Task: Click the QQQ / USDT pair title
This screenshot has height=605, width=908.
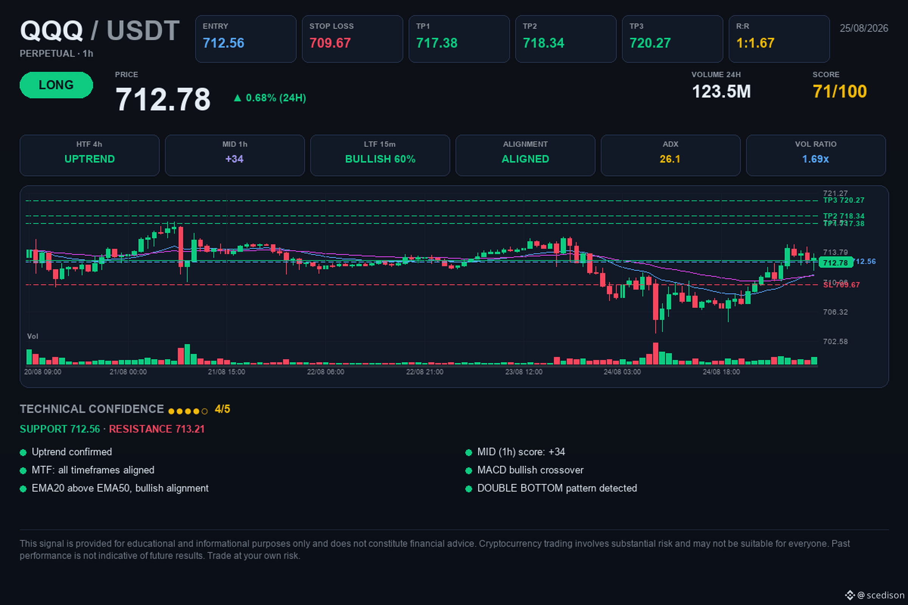Action: 100,31
